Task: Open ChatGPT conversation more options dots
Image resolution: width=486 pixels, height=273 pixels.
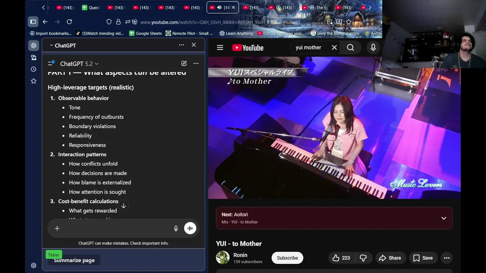Action: [x=196, y=63]
